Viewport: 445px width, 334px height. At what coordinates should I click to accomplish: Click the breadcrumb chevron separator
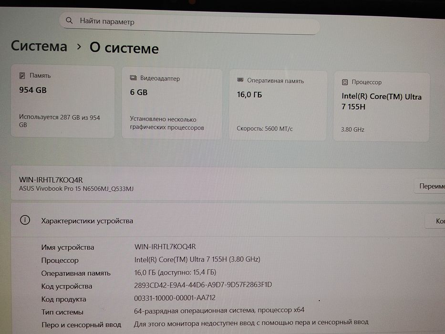pos(79,46)
